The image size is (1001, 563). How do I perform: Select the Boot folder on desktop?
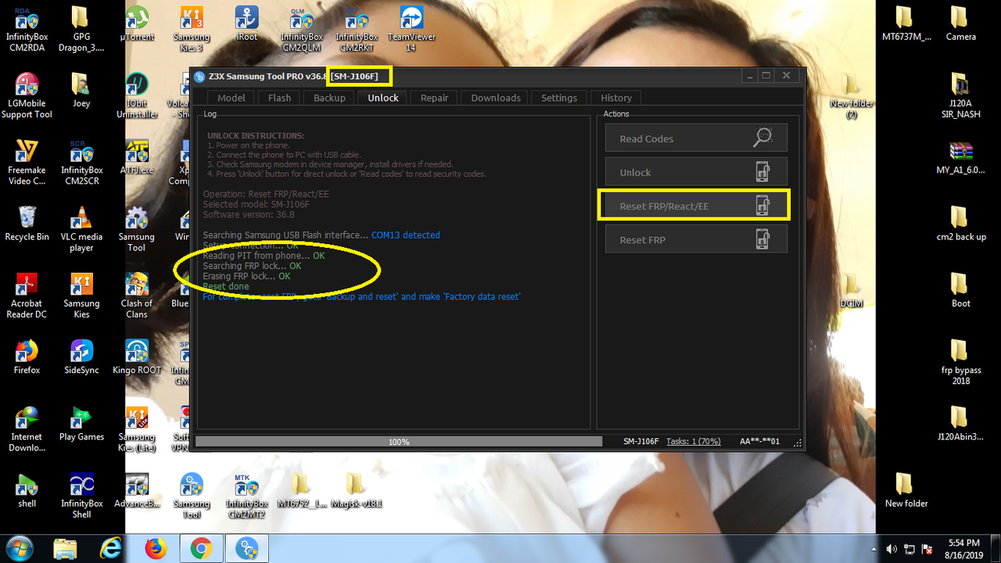coord(960,290)
